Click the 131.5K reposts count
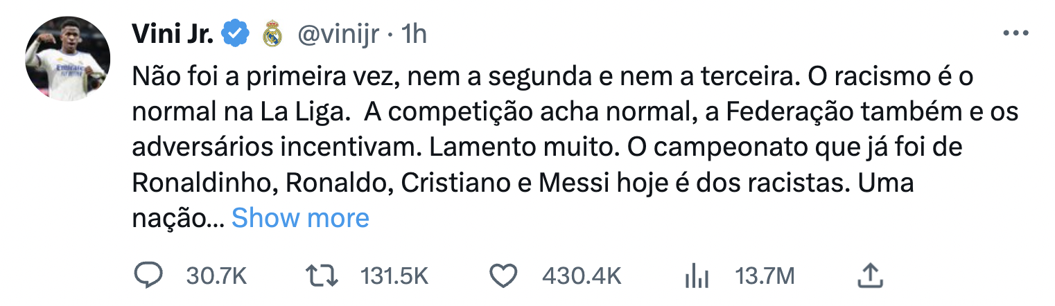 394,276
